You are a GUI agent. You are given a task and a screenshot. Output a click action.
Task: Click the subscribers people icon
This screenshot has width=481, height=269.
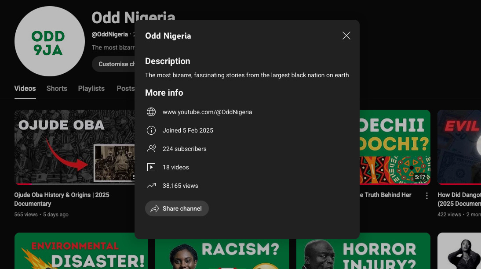[151, 149]
